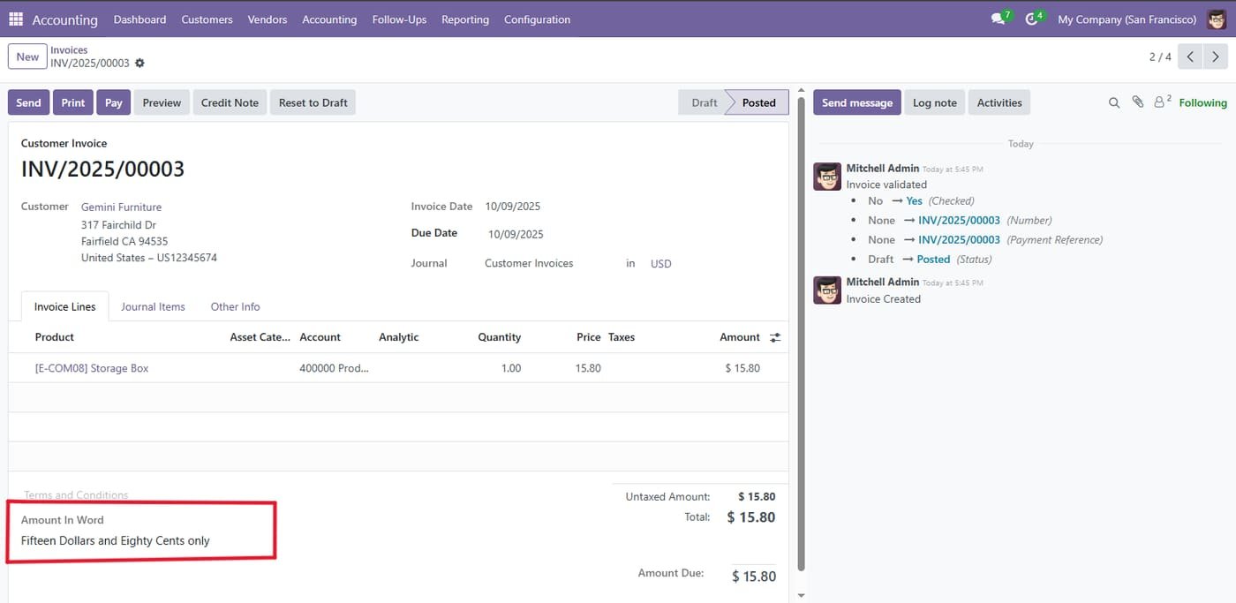Click the USD currency field
Image resolution: width=1236 pixels, height=603 pixels.
[x=661, y=264]
